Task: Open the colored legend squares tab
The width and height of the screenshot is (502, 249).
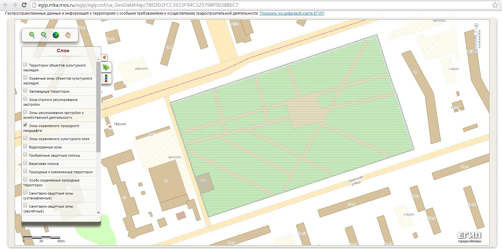Action: click(106, 78)
